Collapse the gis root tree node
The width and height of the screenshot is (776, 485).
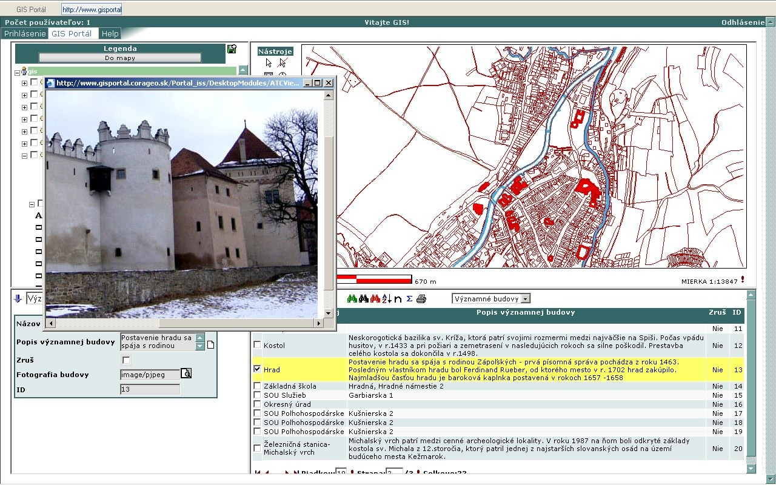click(x=17, y=72)
